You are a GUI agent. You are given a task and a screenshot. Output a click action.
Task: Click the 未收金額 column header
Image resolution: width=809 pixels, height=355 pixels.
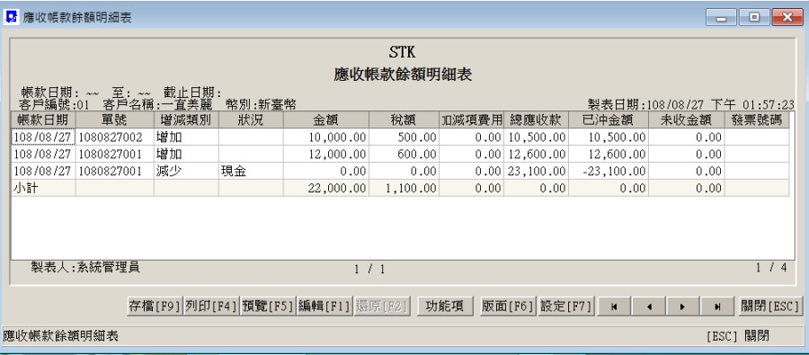[x=686, y=120]
